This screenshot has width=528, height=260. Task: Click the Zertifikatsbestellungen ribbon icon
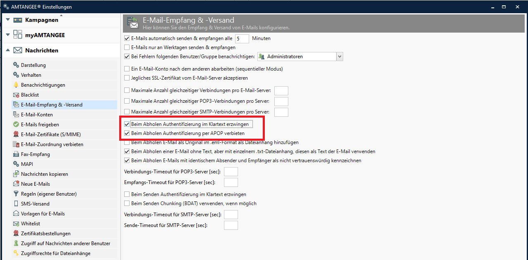[x=16, y=234]
